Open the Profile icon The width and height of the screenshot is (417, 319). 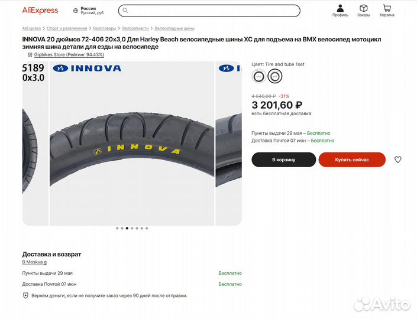click(340, 8)
